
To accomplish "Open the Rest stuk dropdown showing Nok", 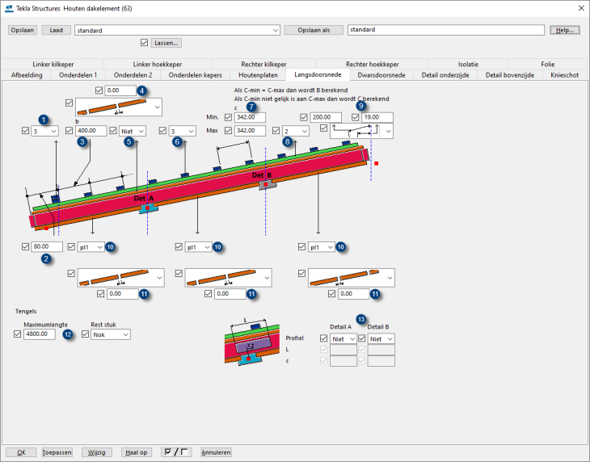I will (111, 334).
